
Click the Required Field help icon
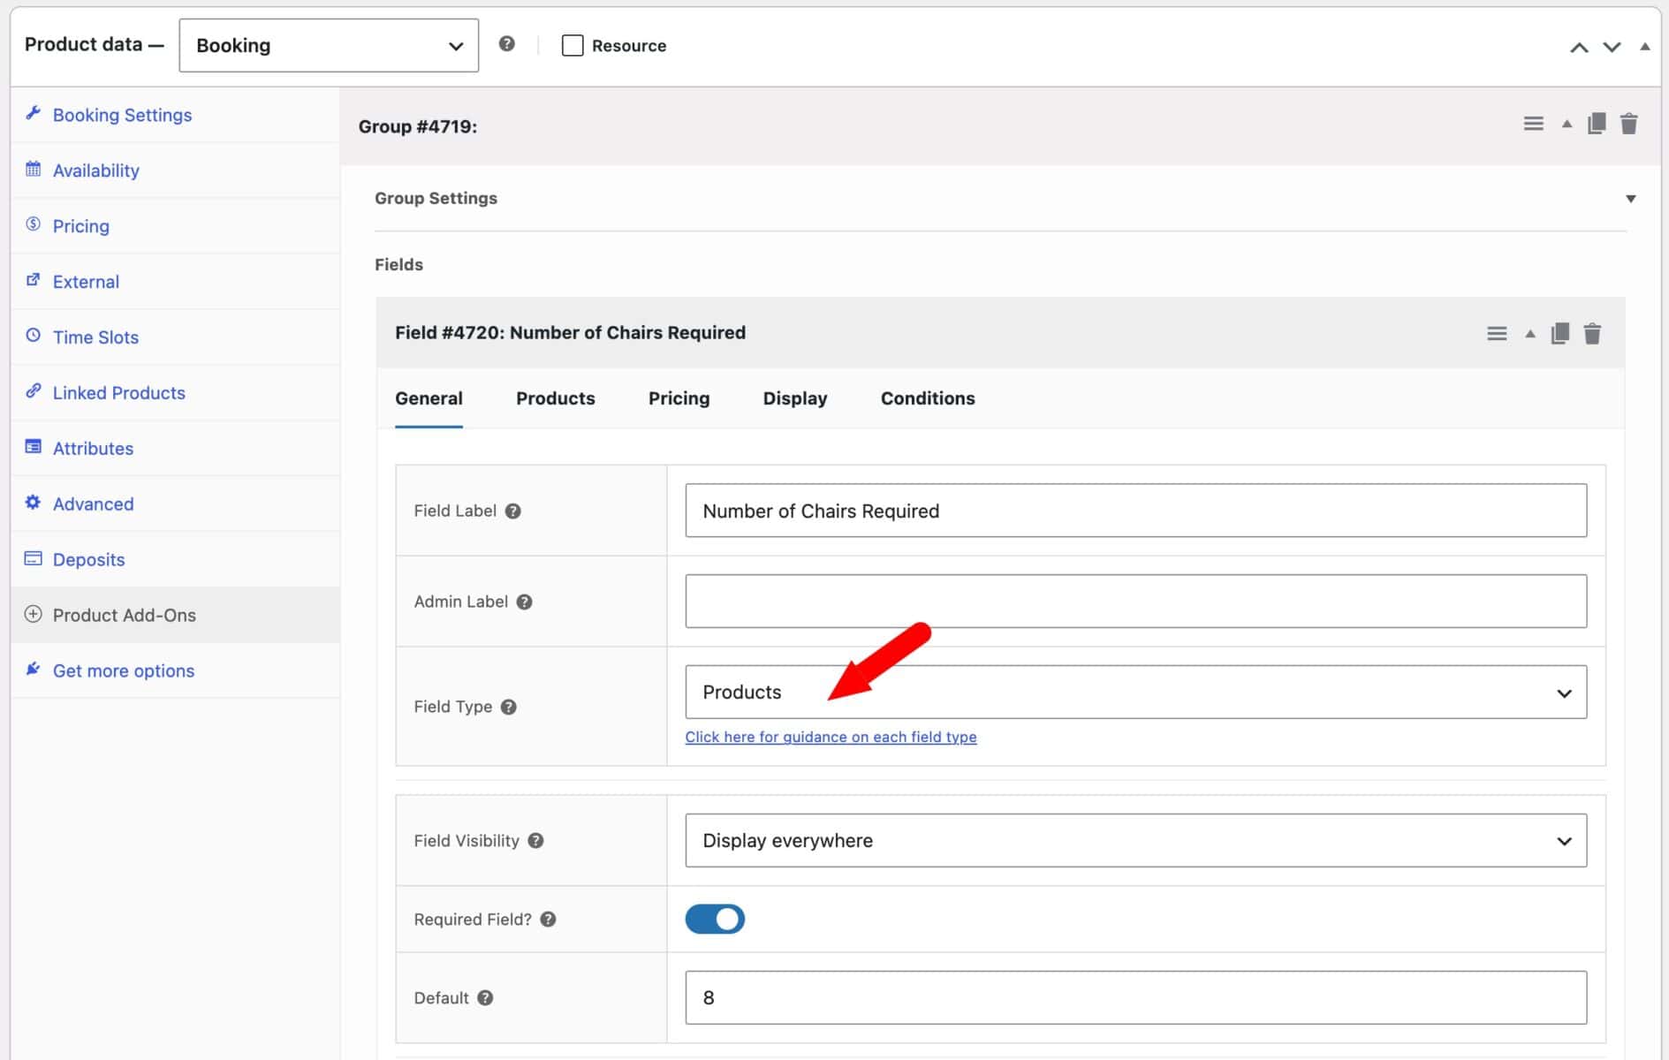[548, 920]
